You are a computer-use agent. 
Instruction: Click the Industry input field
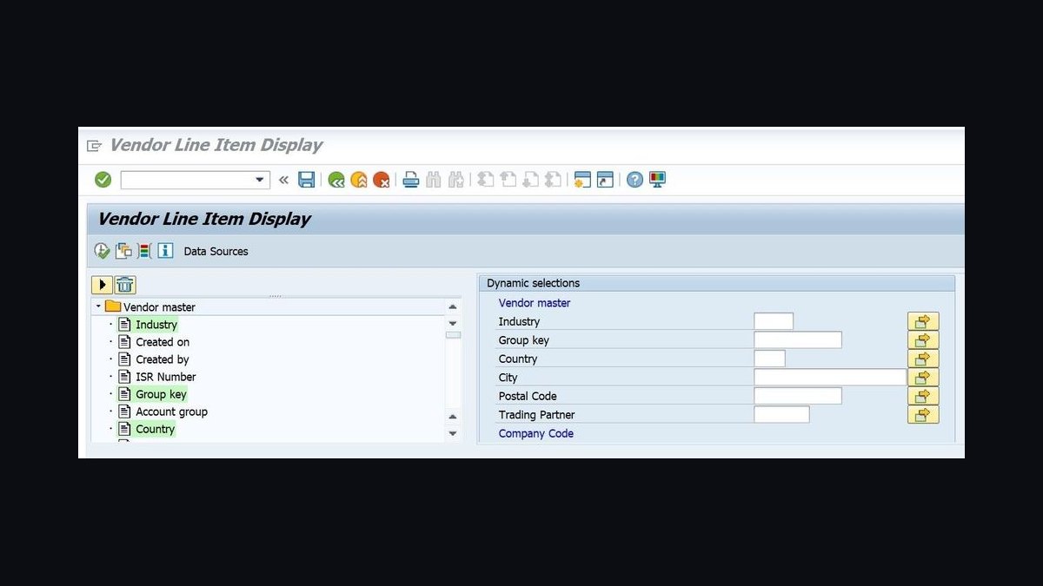click(x=774, y=321)
